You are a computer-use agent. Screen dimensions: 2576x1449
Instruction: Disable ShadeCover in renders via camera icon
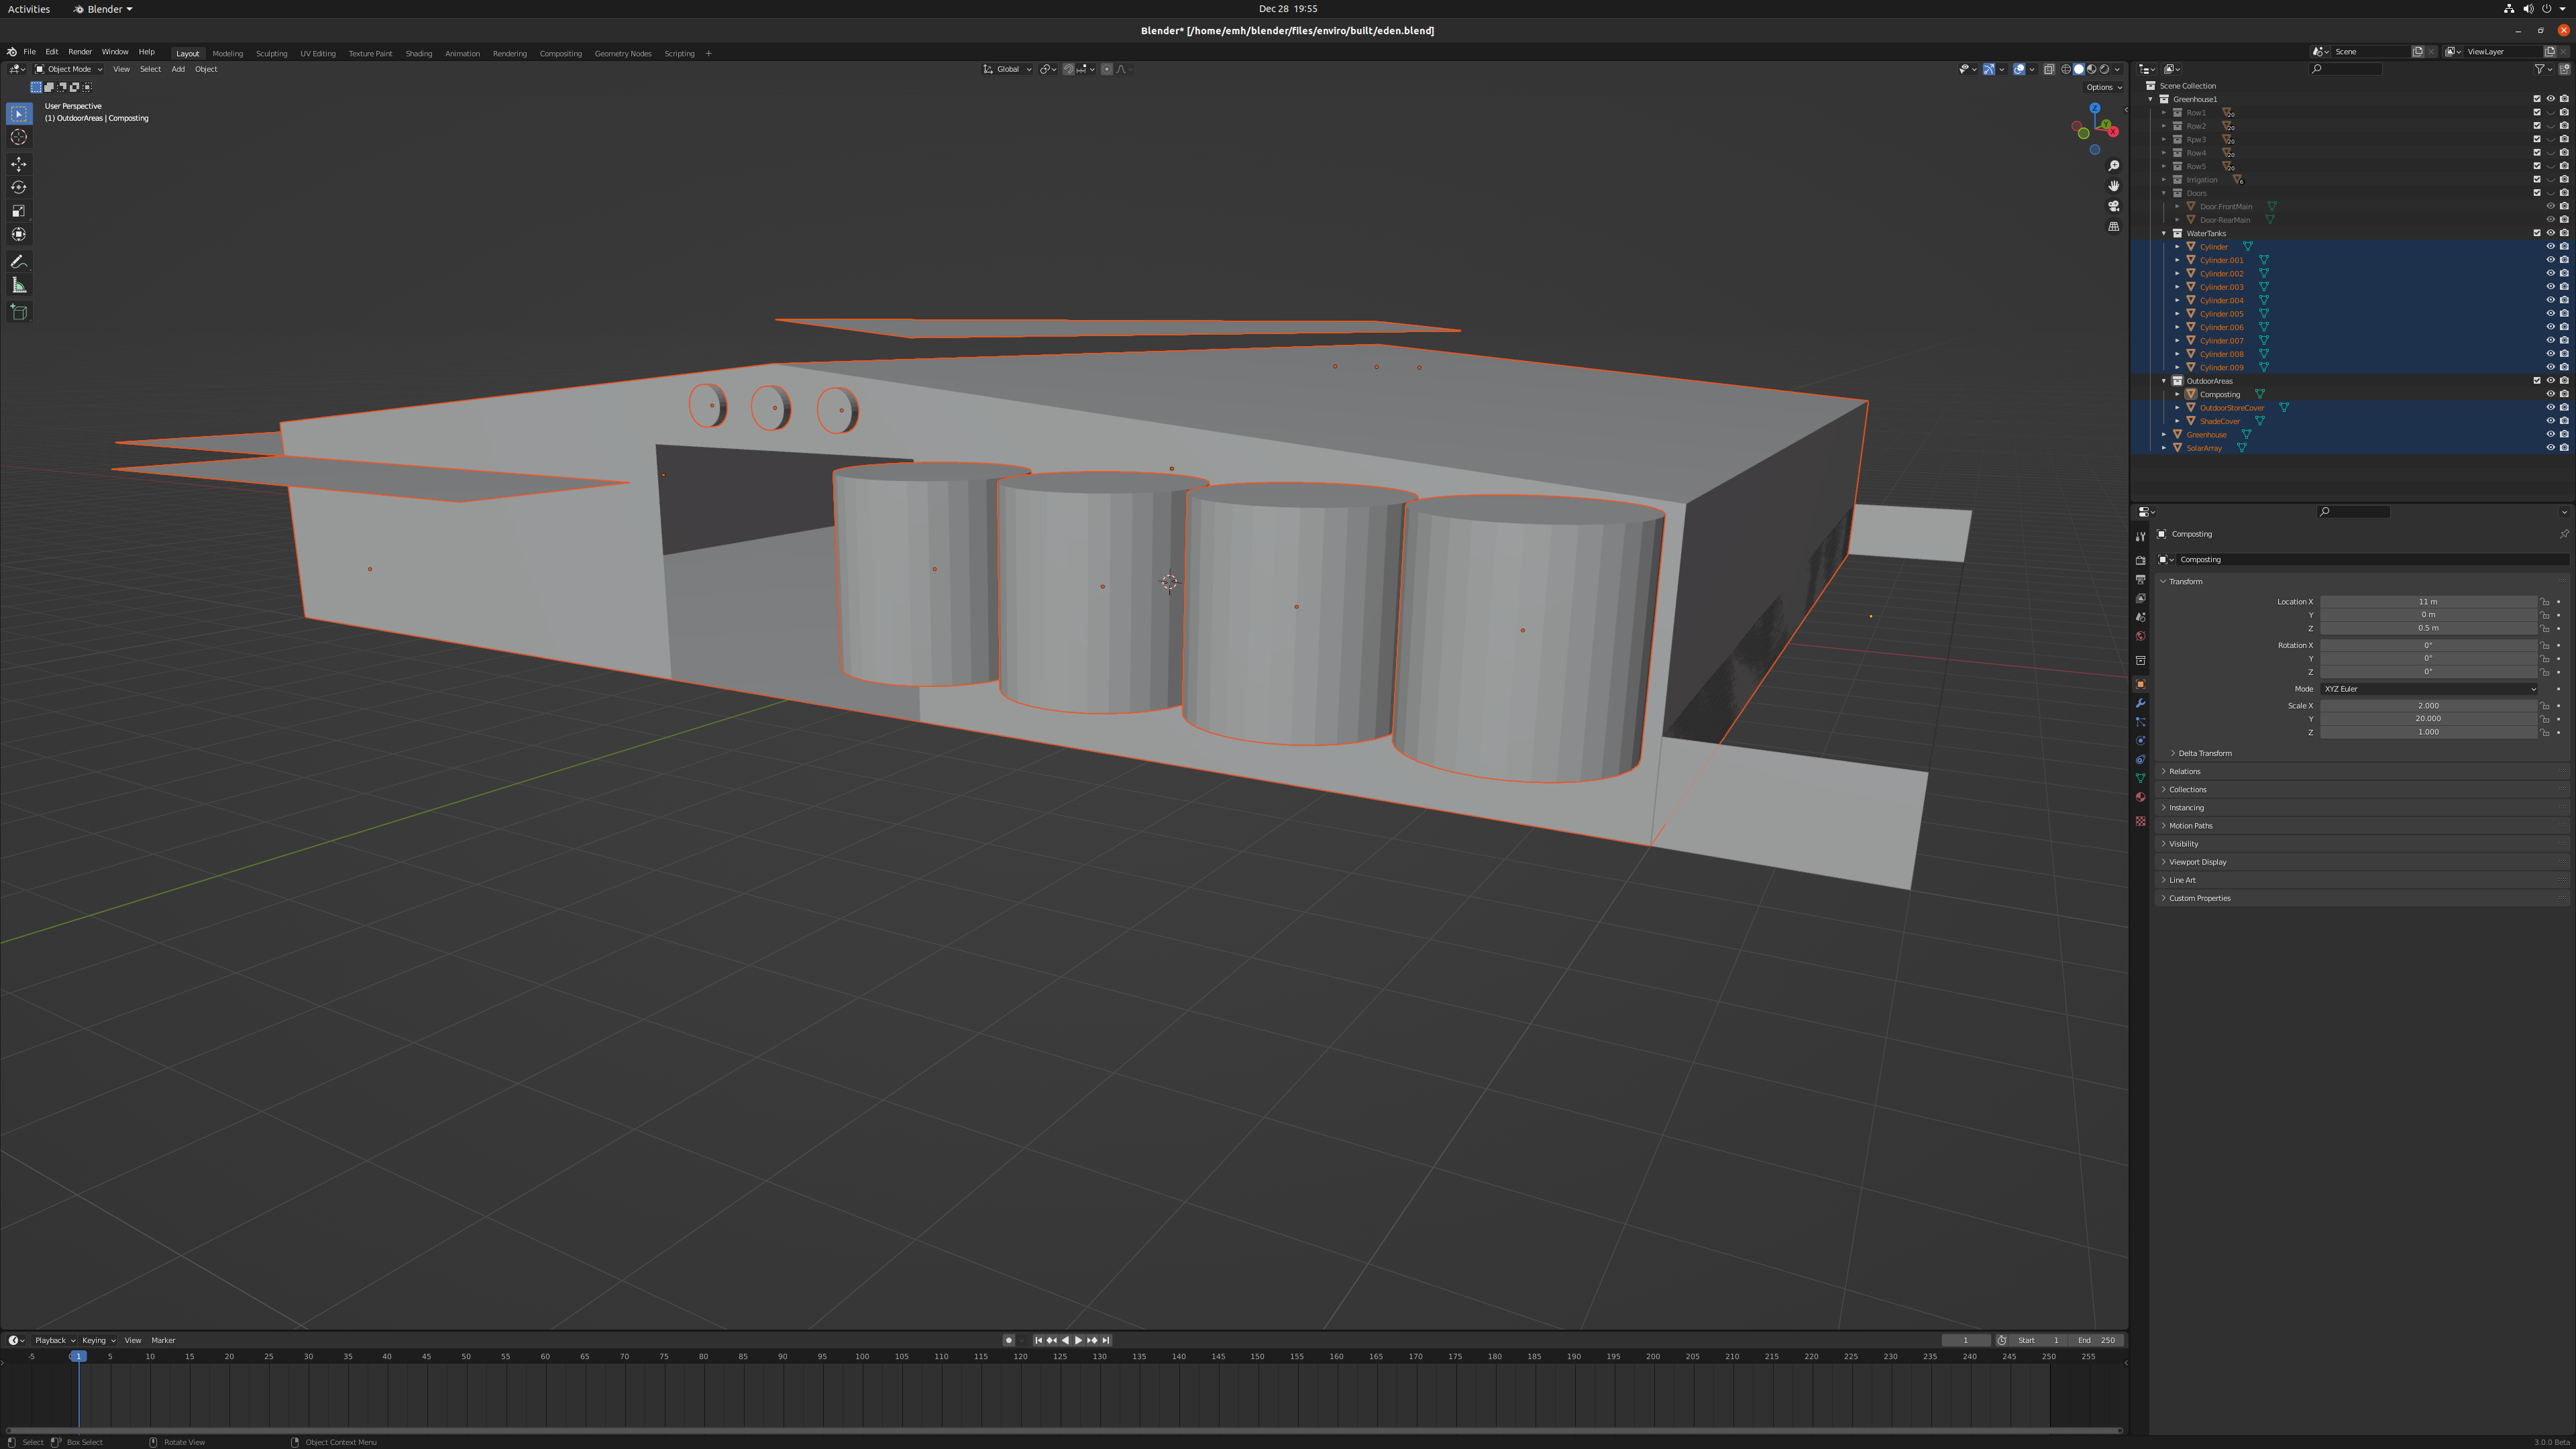[2564, 421]
